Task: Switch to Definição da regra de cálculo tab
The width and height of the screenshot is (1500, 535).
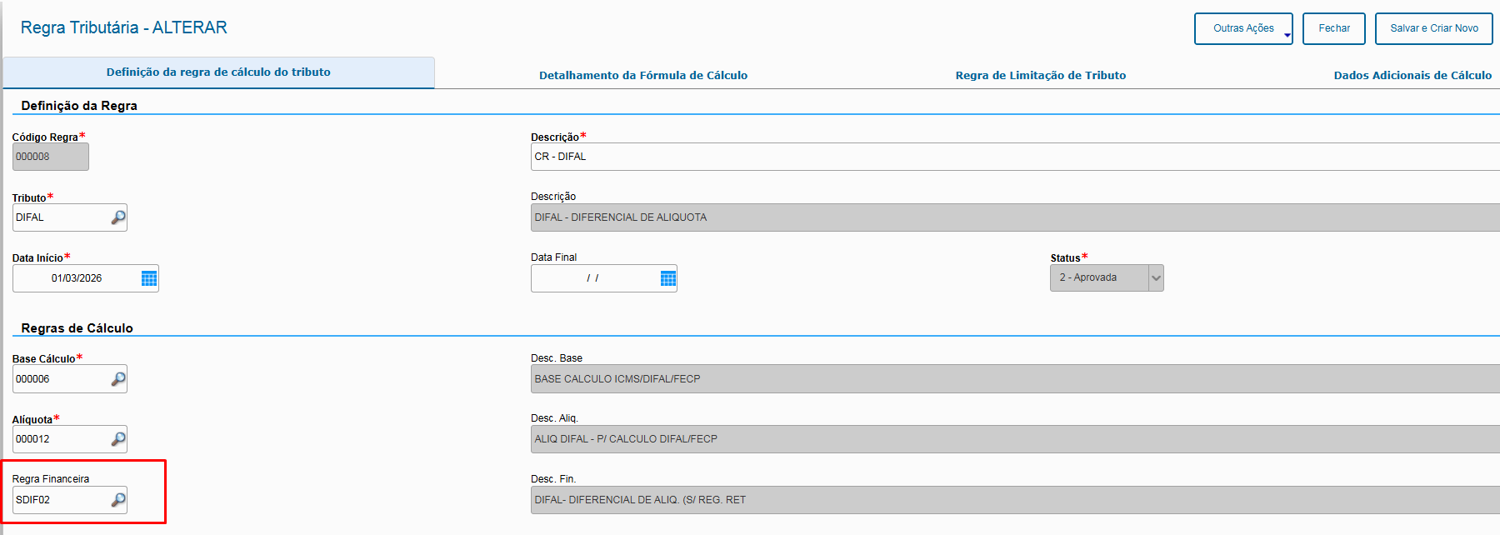Action: coord(218,72)
